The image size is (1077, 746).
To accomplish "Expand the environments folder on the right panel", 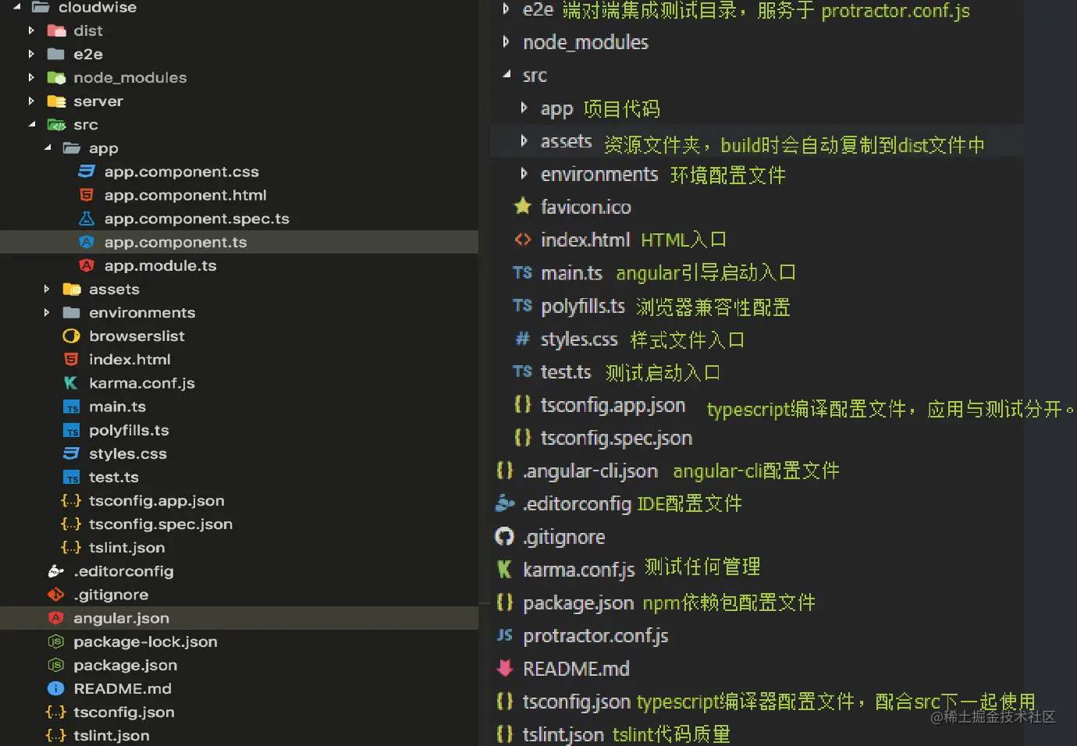I will click(x=523, y=174).
